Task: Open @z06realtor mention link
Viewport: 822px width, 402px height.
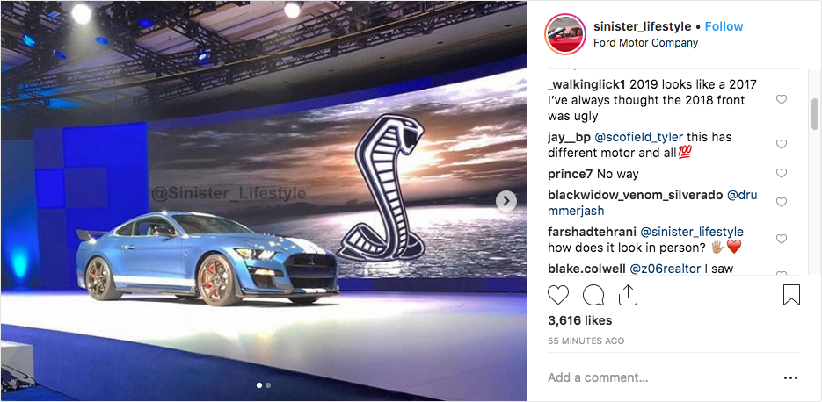Action: pyautogui.click(x=665, y=269)
